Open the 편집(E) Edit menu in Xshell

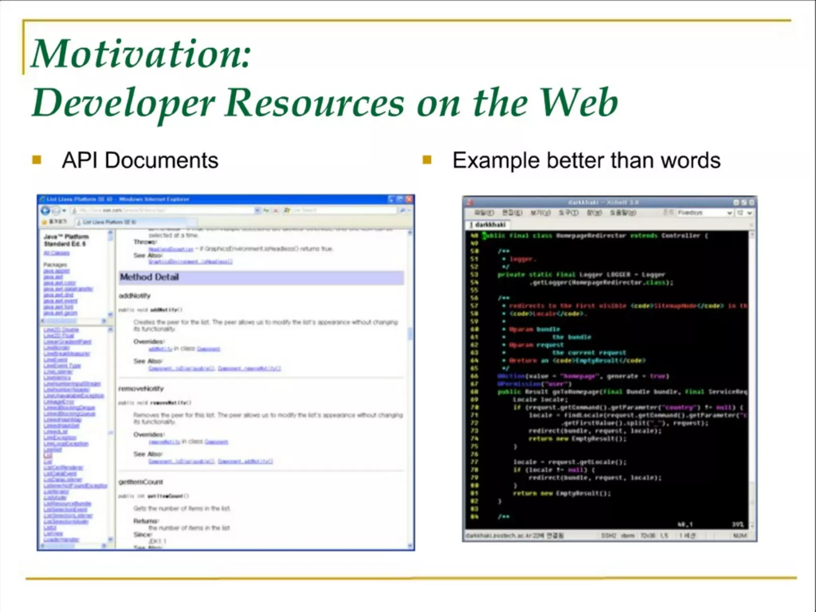click(x=512, y=213)
